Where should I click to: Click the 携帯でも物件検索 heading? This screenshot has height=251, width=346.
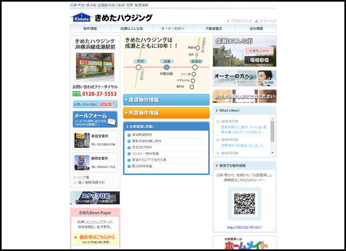pos(232,166)
